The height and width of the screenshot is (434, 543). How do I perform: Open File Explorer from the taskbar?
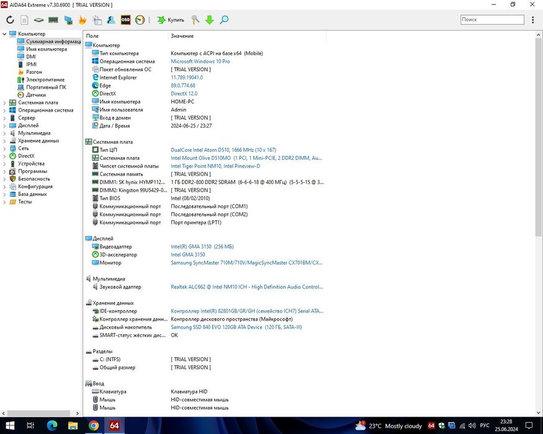[73, 425]
